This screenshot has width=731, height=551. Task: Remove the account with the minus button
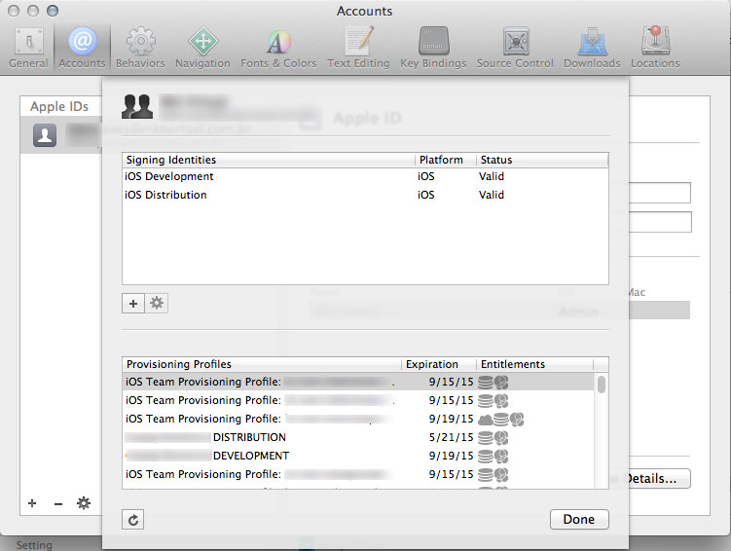(58, 503)
